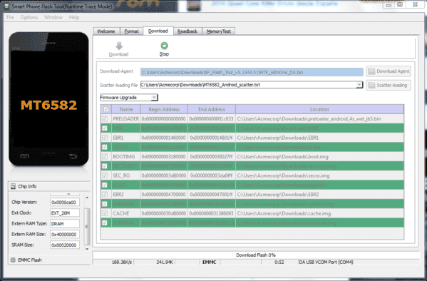427x281 pixels.
Task: Click the SRAM Size value field
Action: click(x=65, y=245)
